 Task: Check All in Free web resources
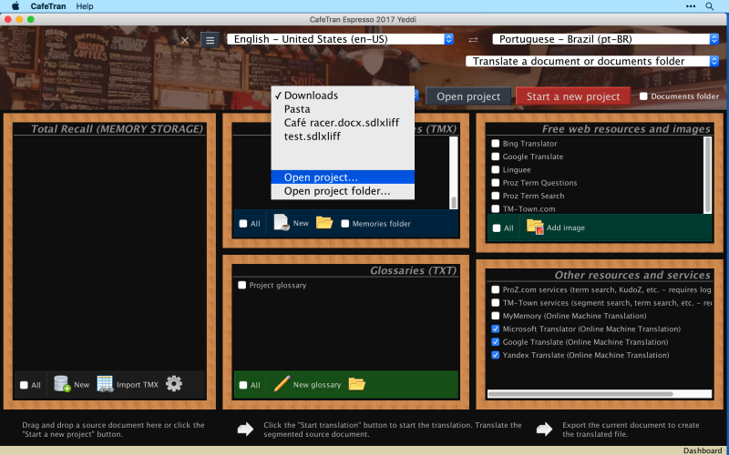pyautogui.click(x=497, y=228)
